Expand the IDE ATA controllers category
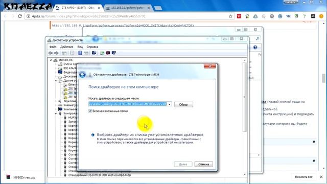Screen dimensions: 327x184 (56, 68)
